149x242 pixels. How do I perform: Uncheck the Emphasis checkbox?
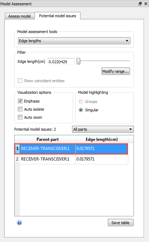pos(20,101)
